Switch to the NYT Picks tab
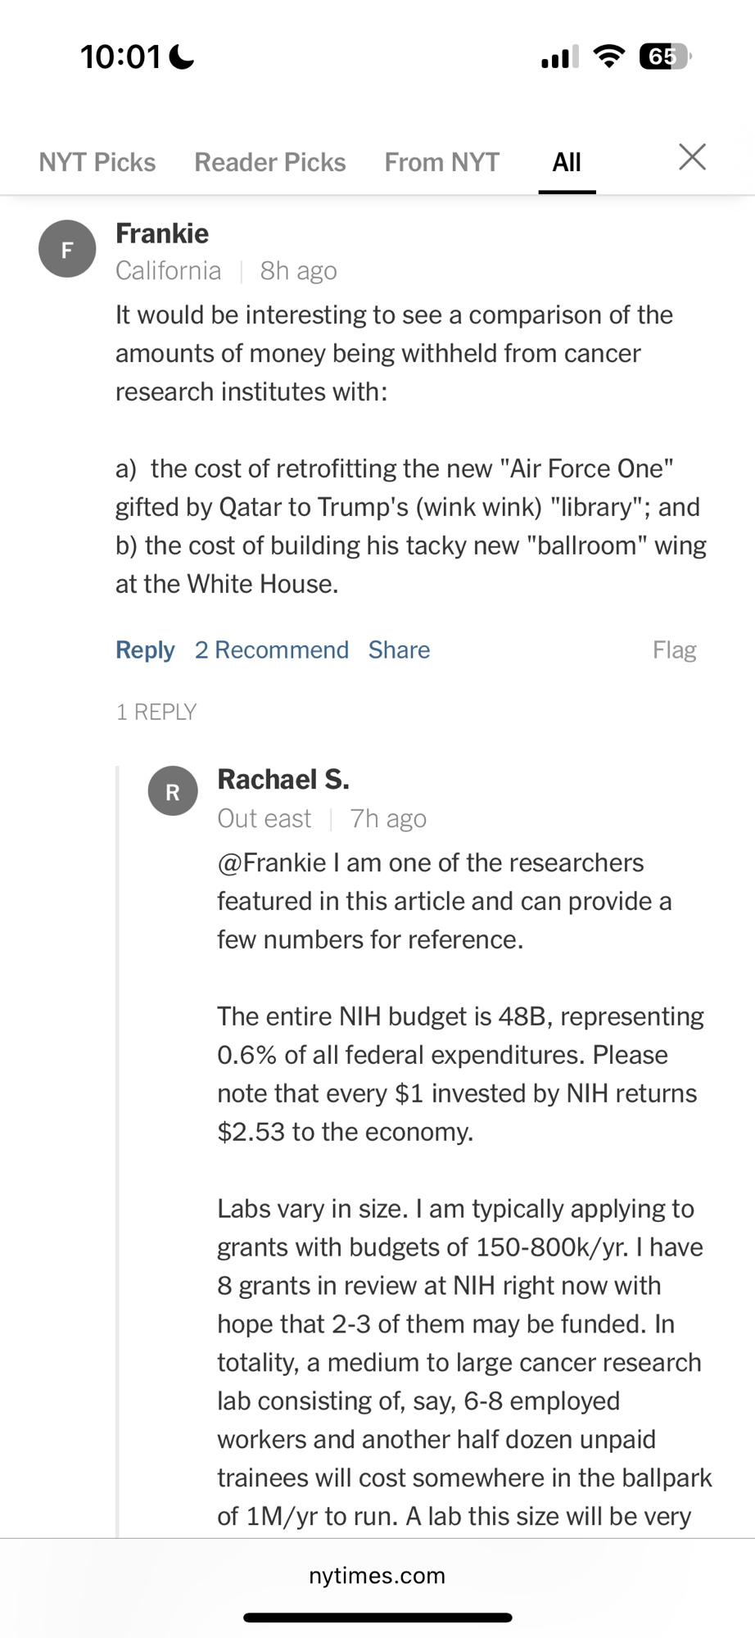 pyautogui.click(x=97, y=162)
